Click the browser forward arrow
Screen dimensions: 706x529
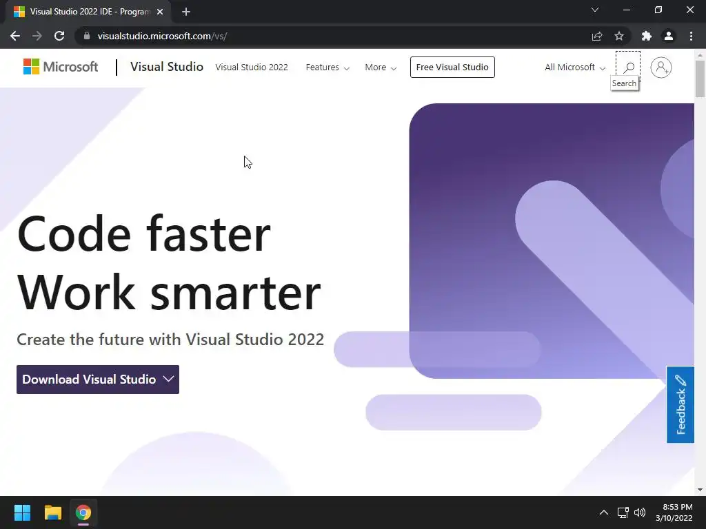tap(37, 36)
